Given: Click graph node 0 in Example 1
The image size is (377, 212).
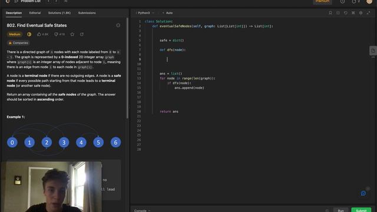Looking at the screenshot, I should [x=12, y=143].
